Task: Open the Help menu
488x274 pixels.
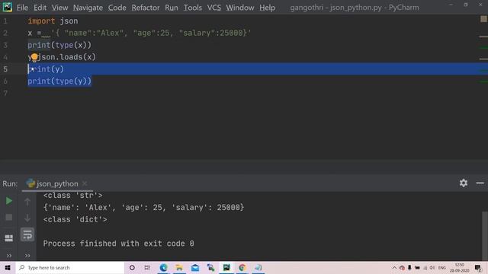Action: 268,8
